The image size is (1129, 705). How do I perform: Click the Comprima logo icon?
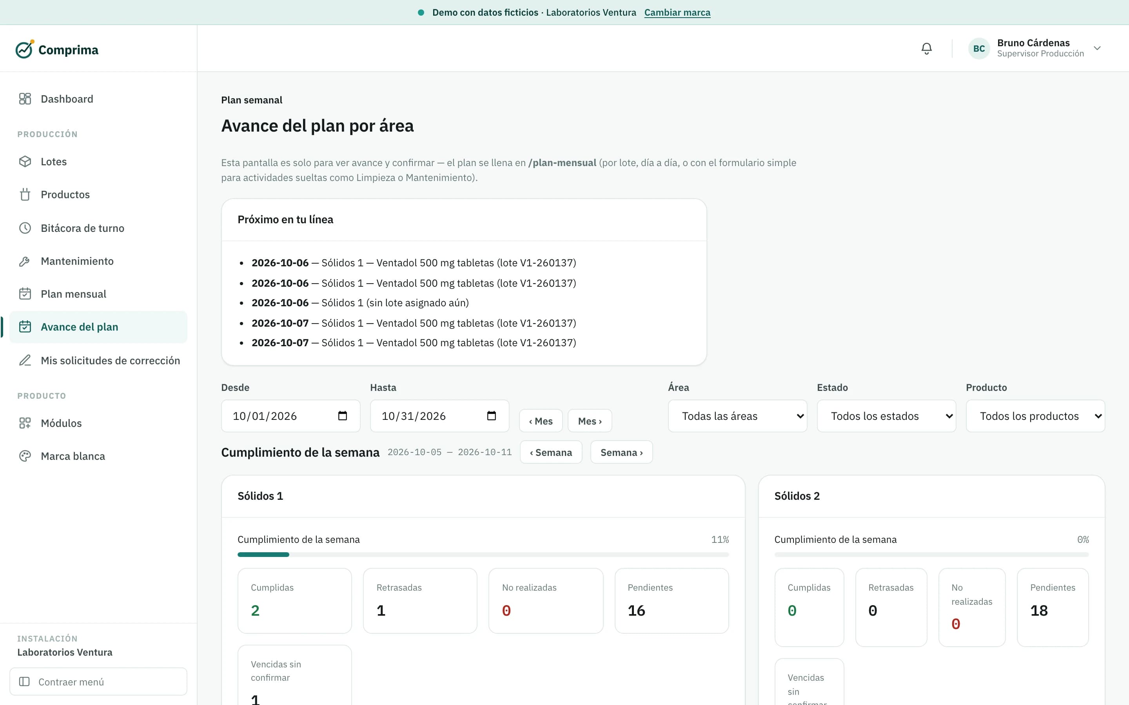click(x=24, y=49)
